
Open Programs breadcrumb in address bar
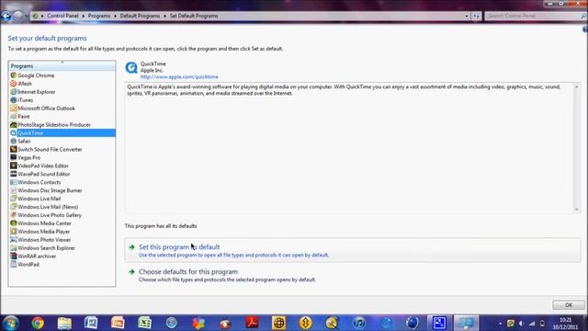pos(99,17)
